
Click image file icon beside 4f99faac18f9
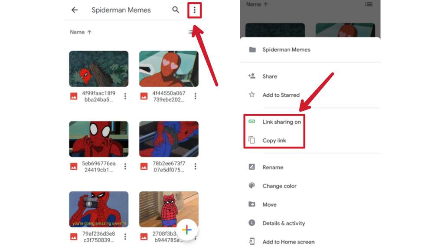[74, 96]
